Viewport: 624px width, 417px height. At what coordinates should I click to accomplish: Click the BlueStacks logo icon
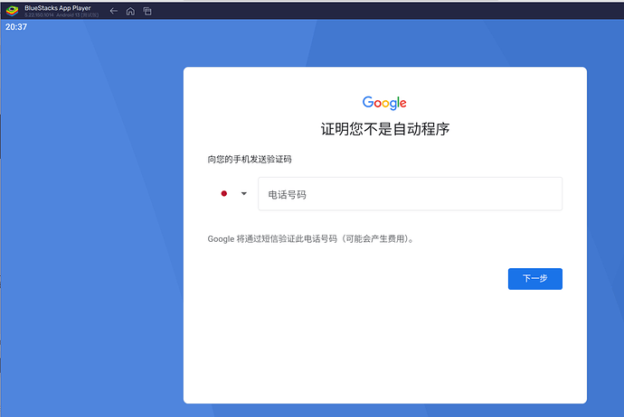click(x=13, y=11)
